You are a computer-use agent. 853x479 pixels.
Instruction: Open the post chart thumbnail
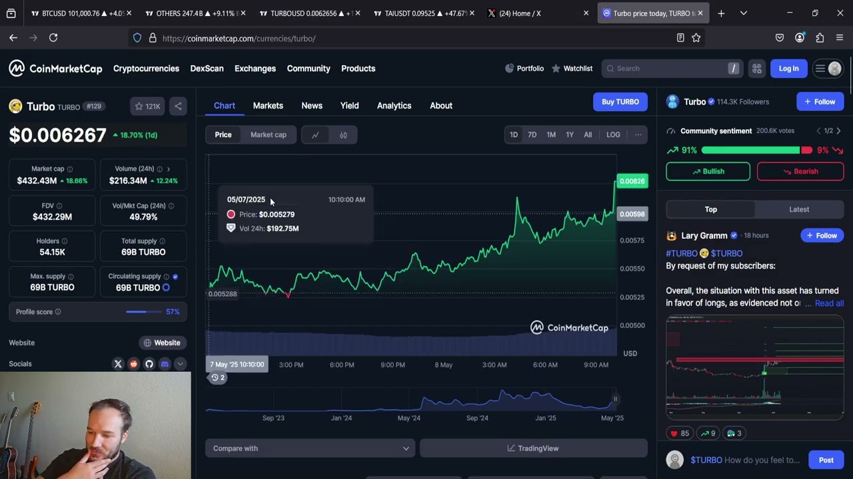755,367
